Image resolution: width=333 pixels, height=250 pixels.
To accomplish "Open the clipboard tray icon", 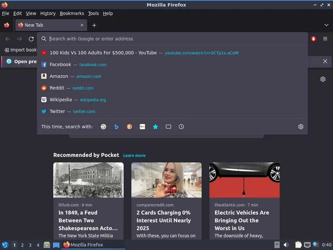I will (x=299, y=245).
